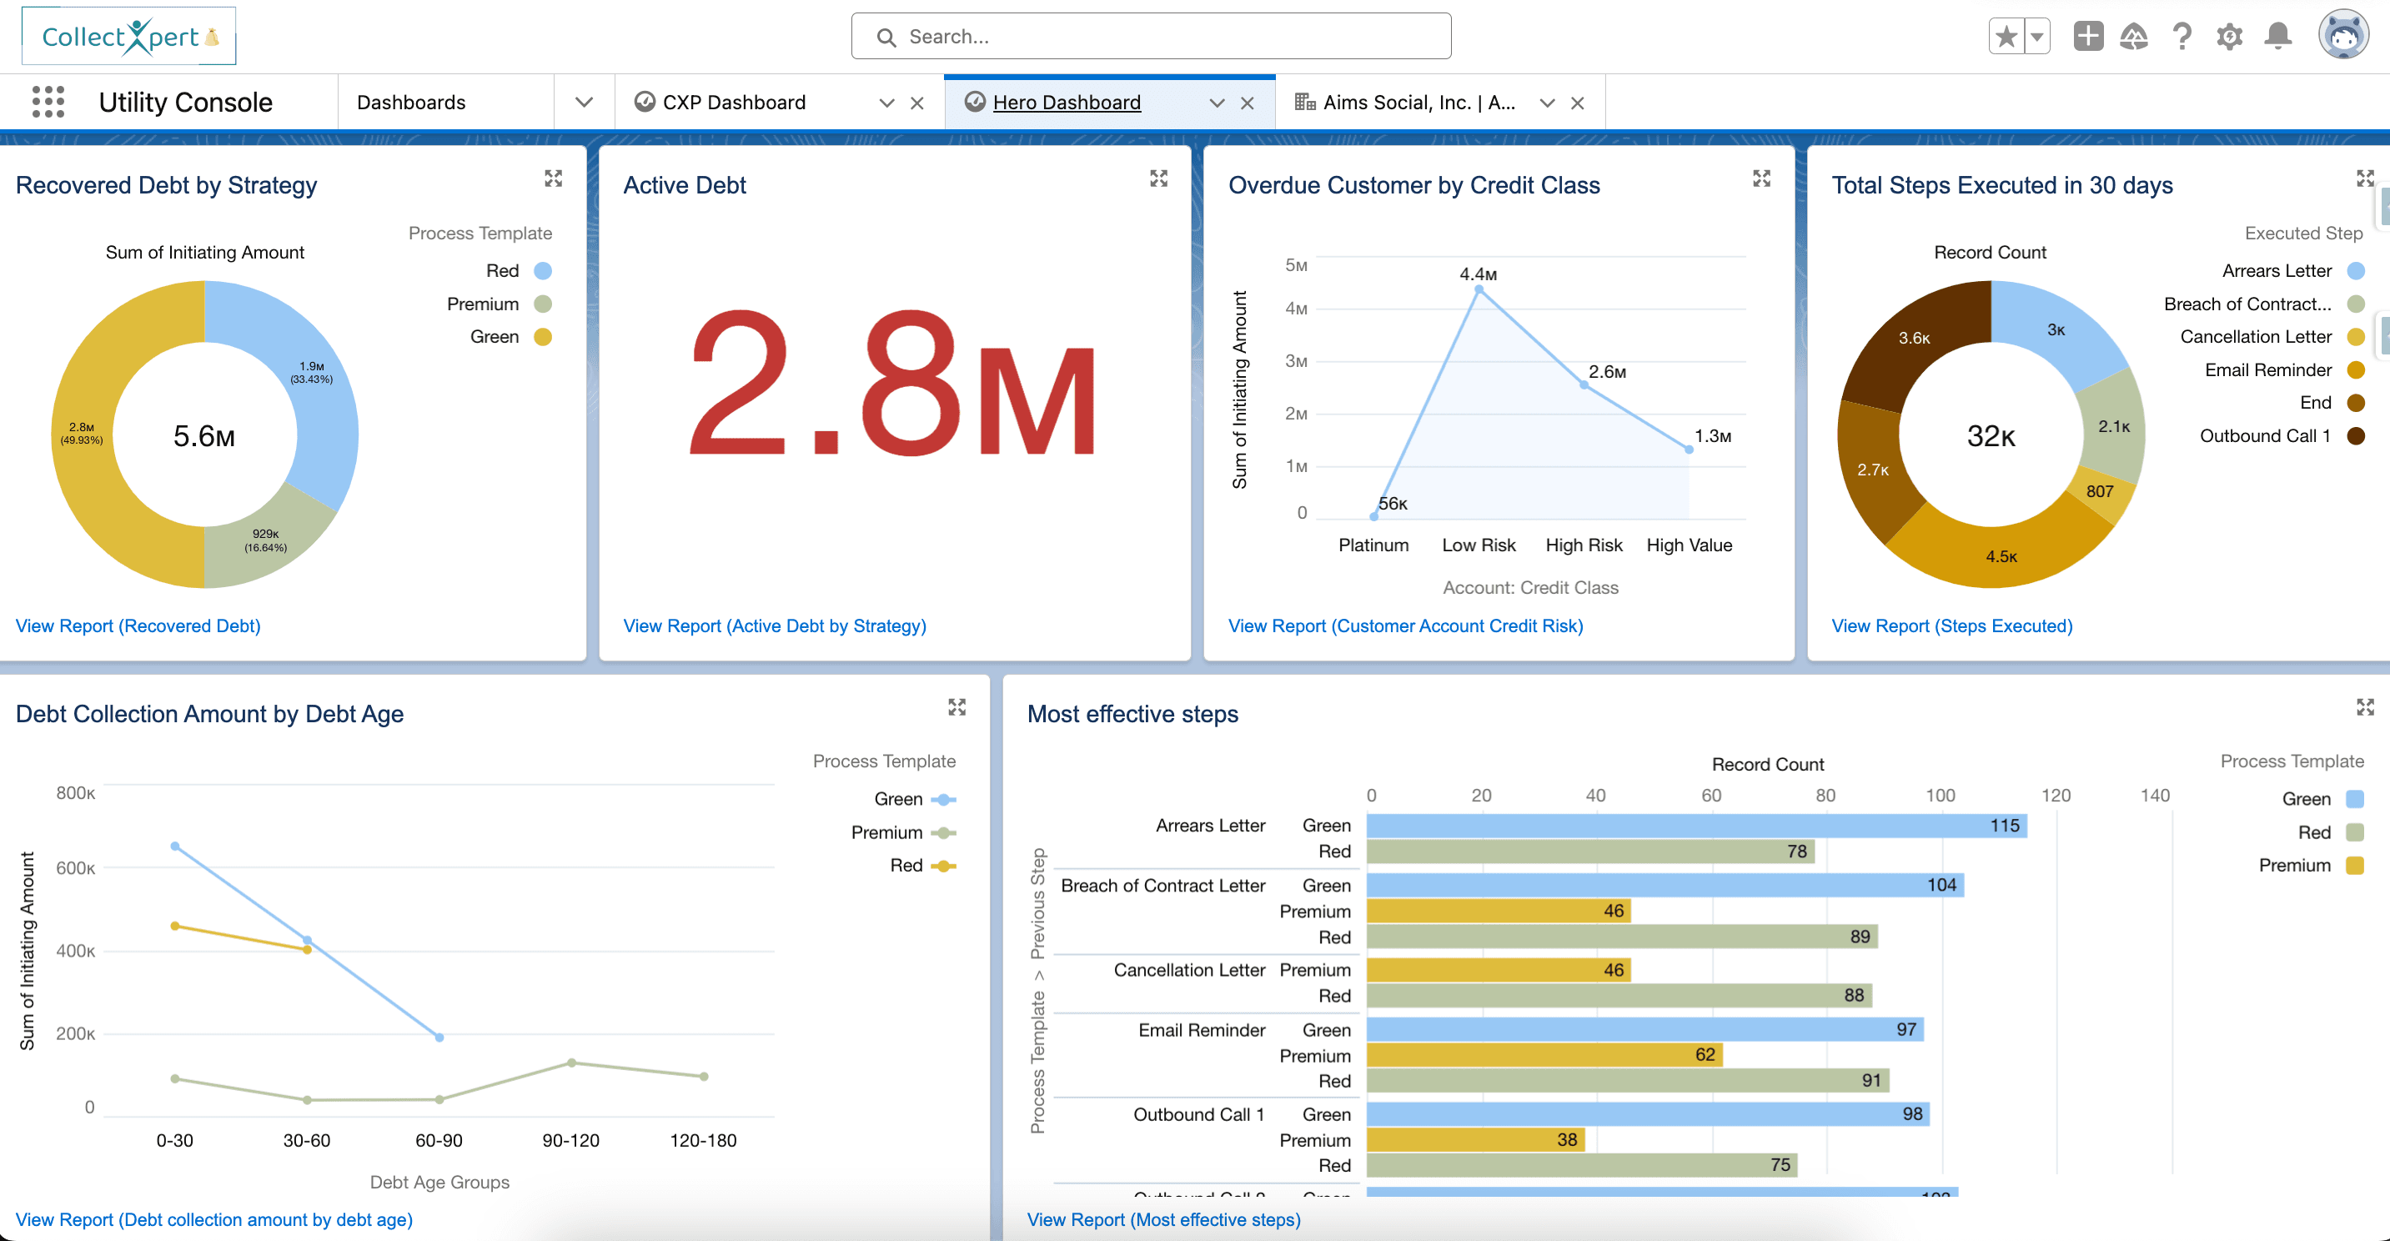Click the Red legend swatch in Recovered Debt

point(544,271)
